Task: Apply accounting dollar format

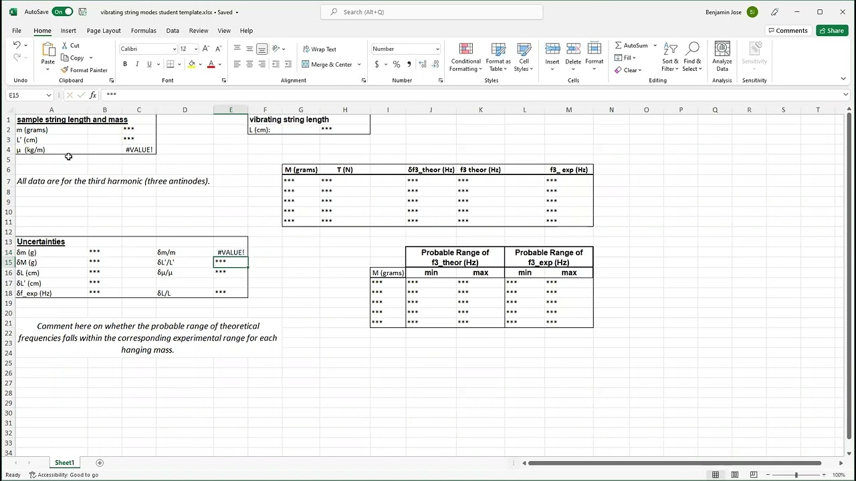Action: [x=377, y=64]
